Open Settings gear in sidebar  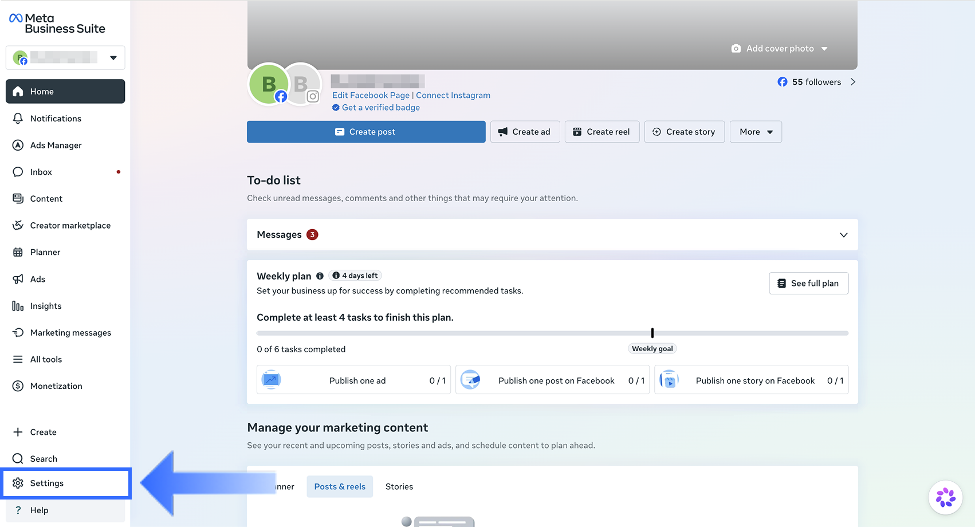18,483
